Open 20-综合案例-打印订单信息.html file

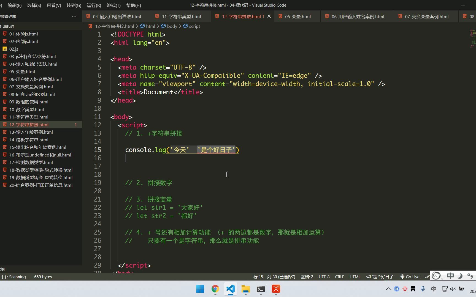tap(41, 185)
